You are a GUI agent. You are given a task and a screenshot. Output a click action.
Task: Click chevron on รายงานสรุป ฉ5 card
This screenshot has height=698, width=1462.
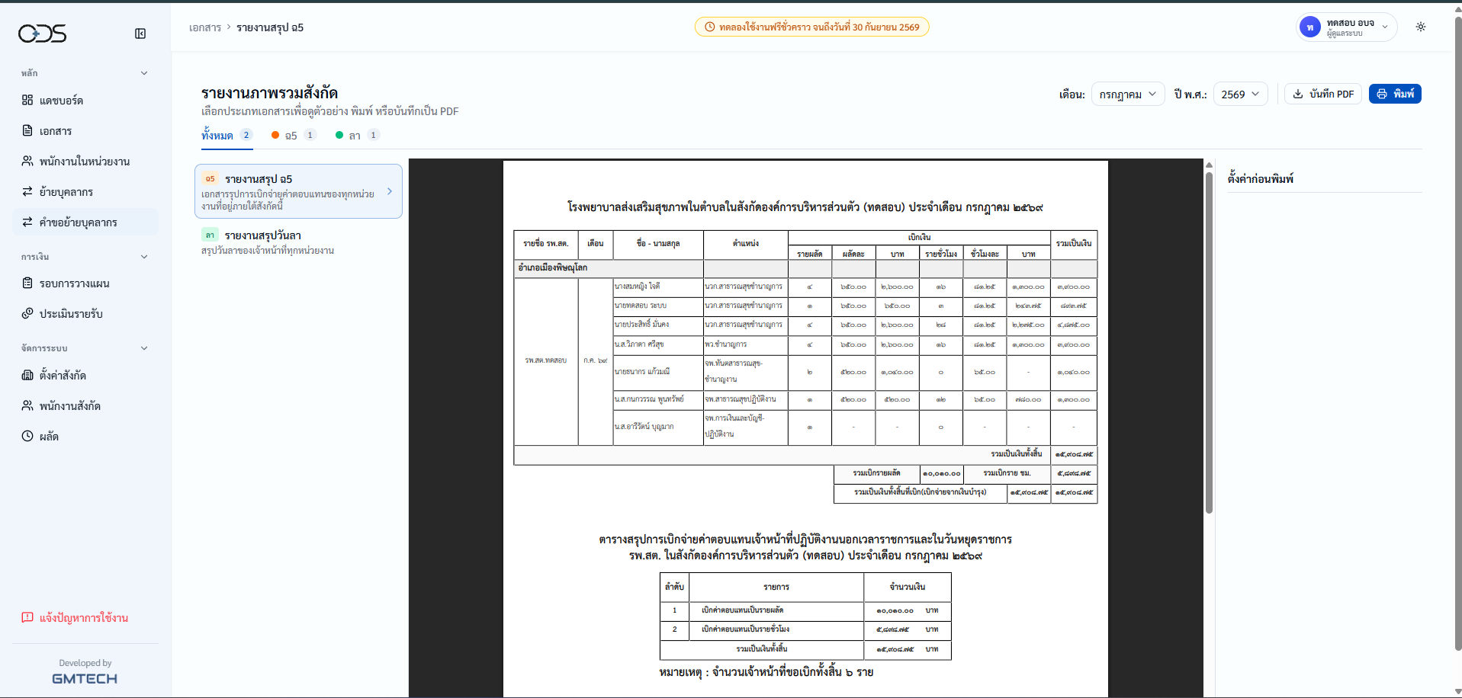click(x=390, y=191)
